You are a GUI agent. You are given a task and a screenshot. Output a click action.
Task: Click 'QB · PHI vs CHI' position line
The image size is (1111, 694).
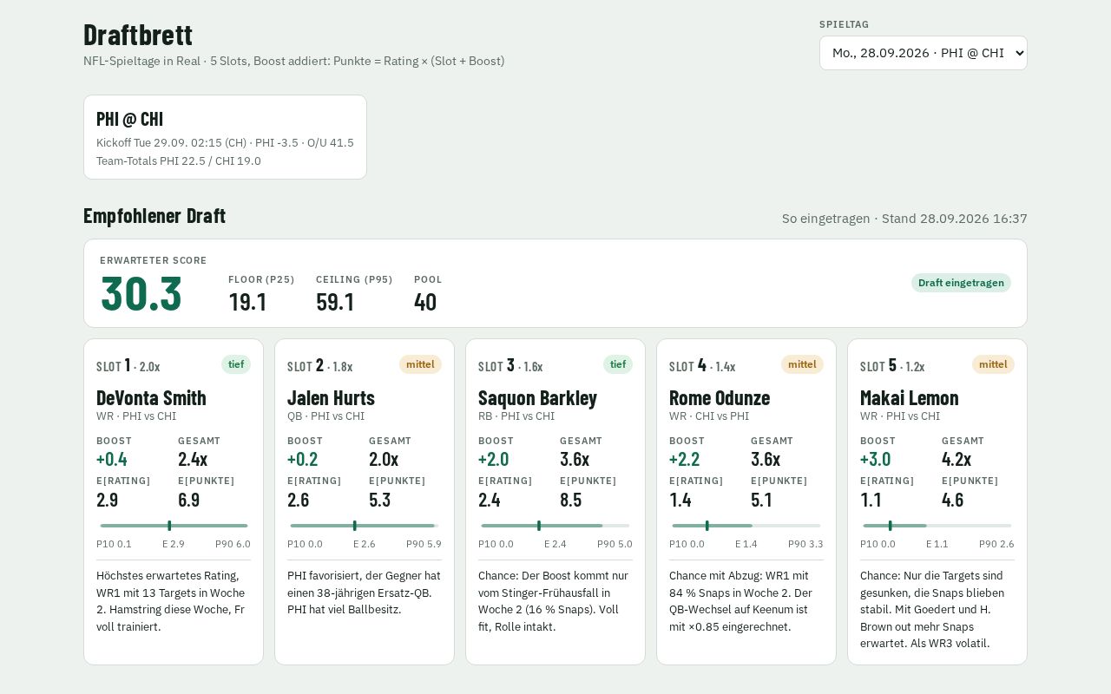click(x=325, y=416)
